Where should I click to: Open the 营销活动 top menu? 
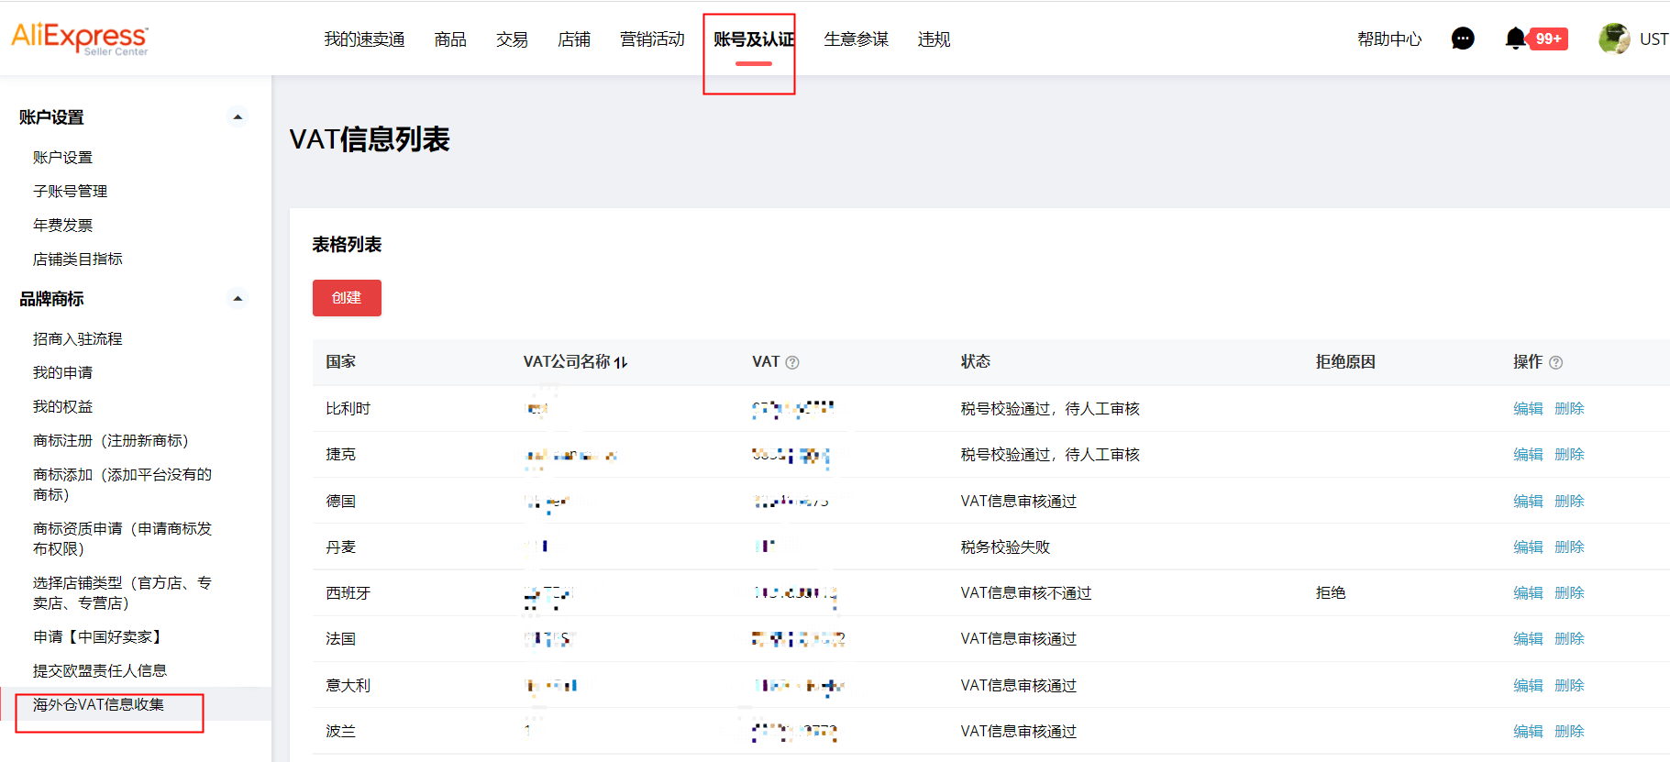click(652, 39)
